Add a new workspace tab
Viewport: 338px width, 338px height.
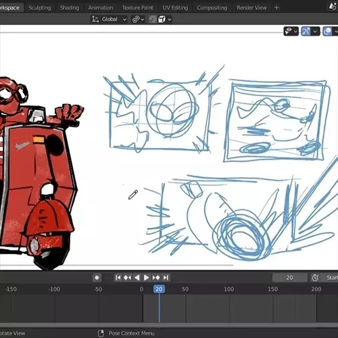276,7
